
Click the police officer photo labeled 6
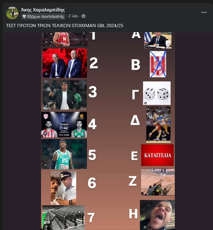(x=64, y=188)
